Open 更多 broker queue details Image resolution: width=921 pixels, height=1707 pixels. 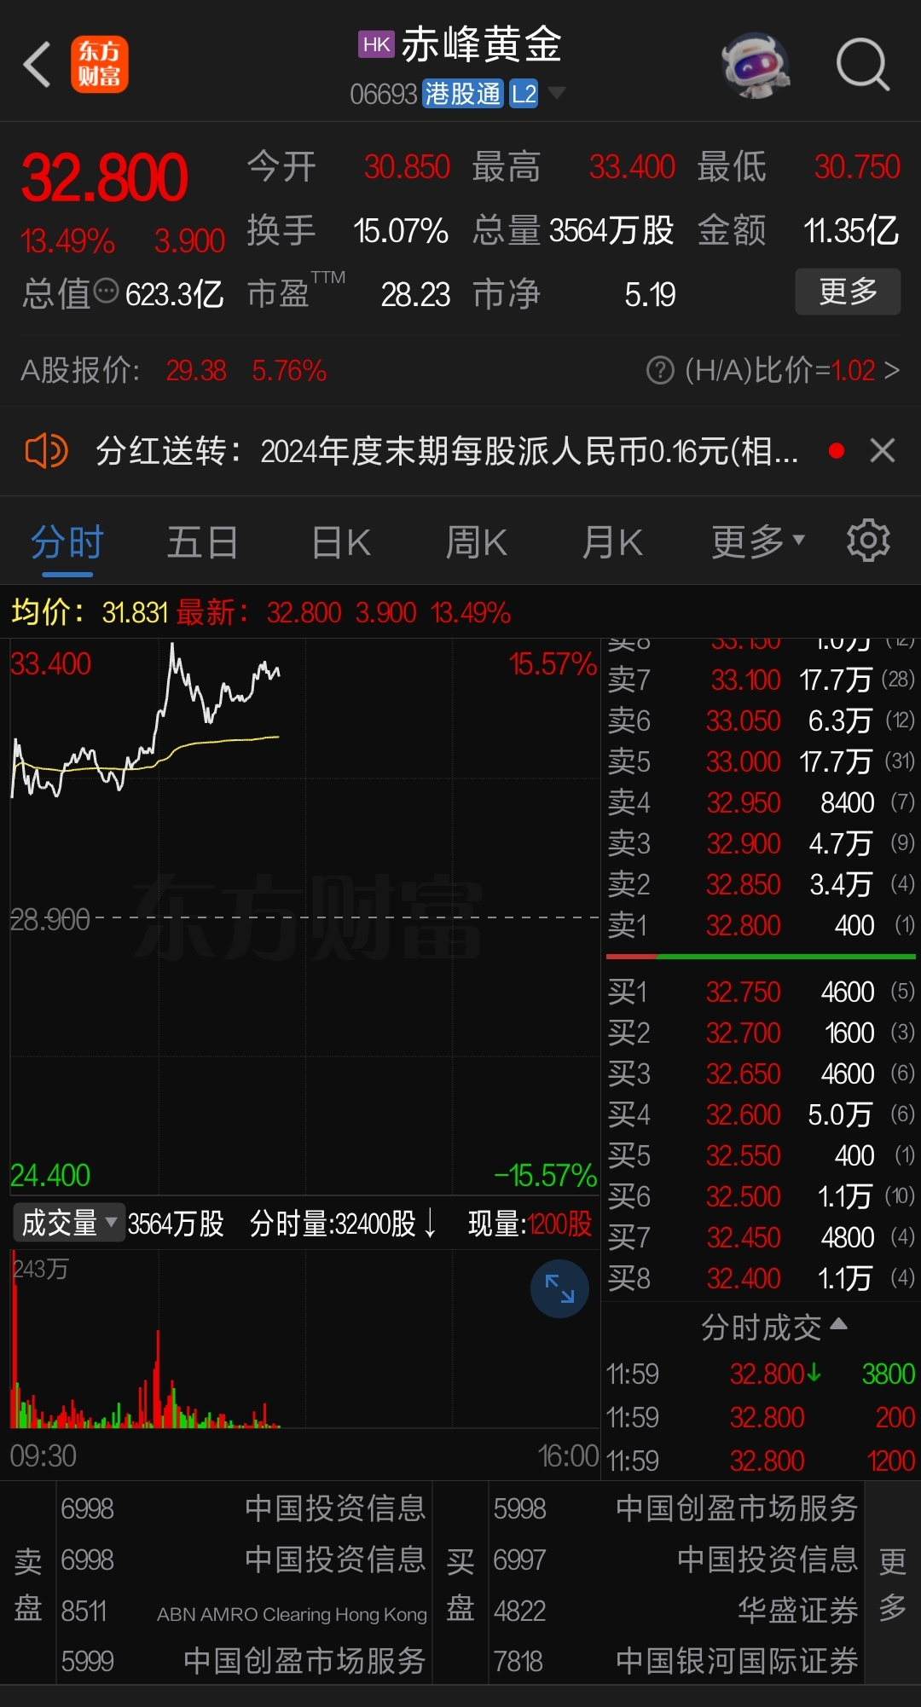(x=892, y=1584)
